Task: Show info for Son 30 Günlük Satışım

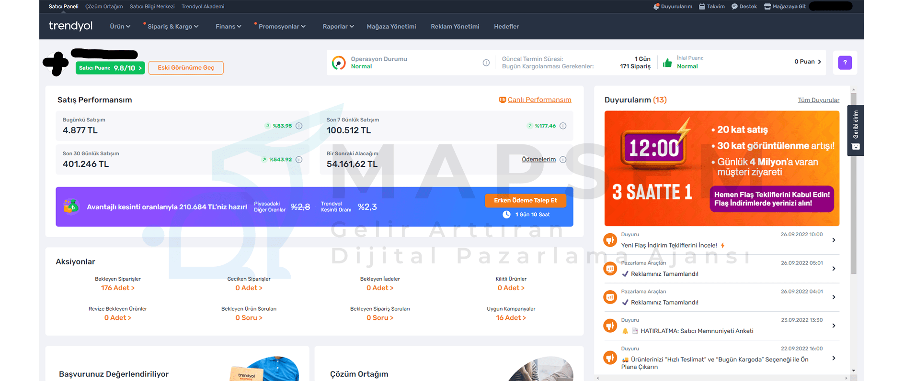Action: (299, 160)
